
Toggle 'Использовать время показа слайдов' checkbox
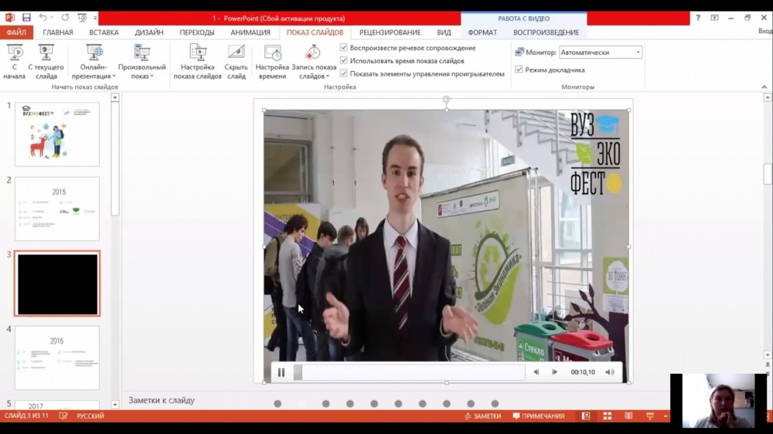point(344,61)
